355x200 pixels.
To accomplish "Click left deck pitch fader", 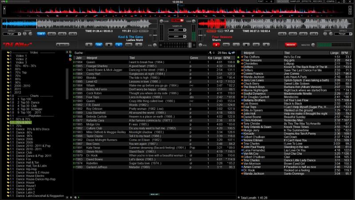I will pyautogui.click(x=155, y=36).
